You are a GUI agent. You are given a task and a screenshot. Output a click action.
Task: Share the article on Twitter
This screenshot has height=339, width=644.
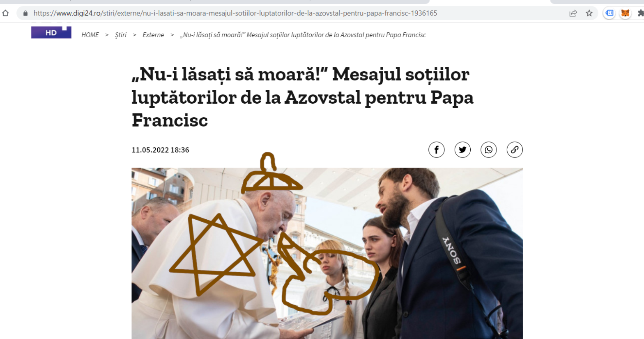462,150
